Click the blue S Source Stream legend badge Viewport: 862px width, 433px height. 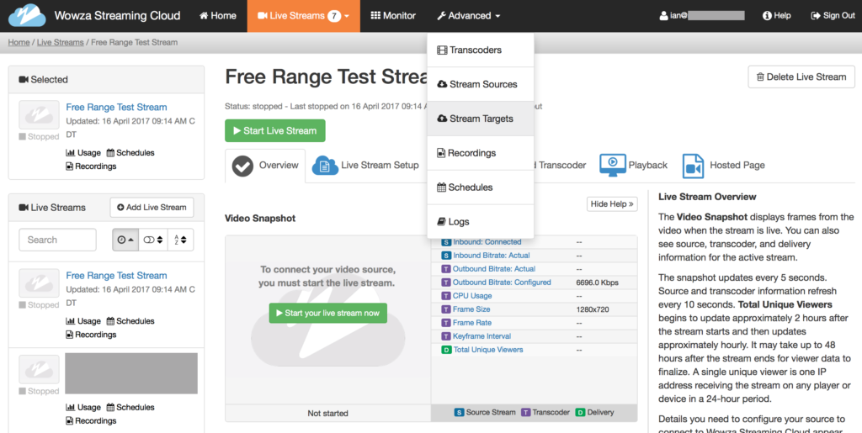pyautogui.click(x=459, y=412)
